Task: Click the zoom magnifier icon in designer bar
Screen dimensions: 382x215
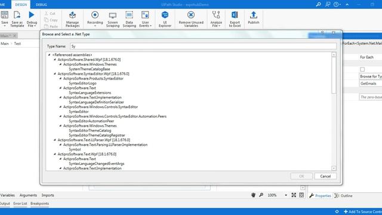Action: [x=261, y=195]
